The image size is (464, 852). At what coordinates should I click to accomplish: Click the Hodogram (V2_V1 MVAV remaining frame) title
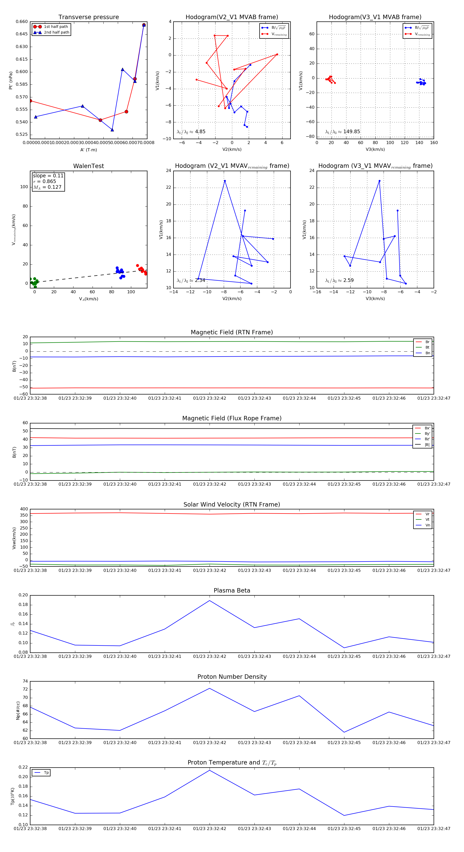(x=232, y=166)
